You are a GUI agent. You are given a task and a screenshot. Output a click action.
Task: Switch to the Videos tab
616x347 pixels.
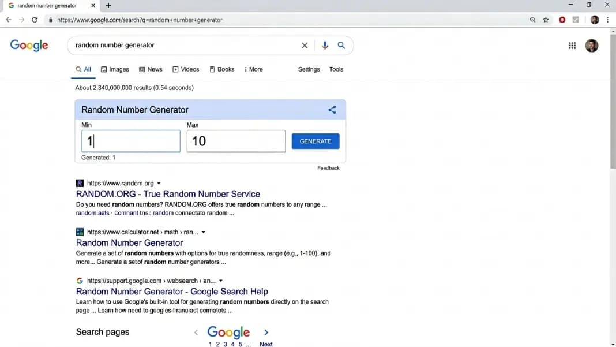[x=186, y=69]
